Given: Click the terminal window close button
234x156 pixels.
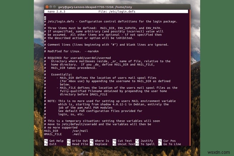Looking at the screenshot, I should [x=47, y=7].
